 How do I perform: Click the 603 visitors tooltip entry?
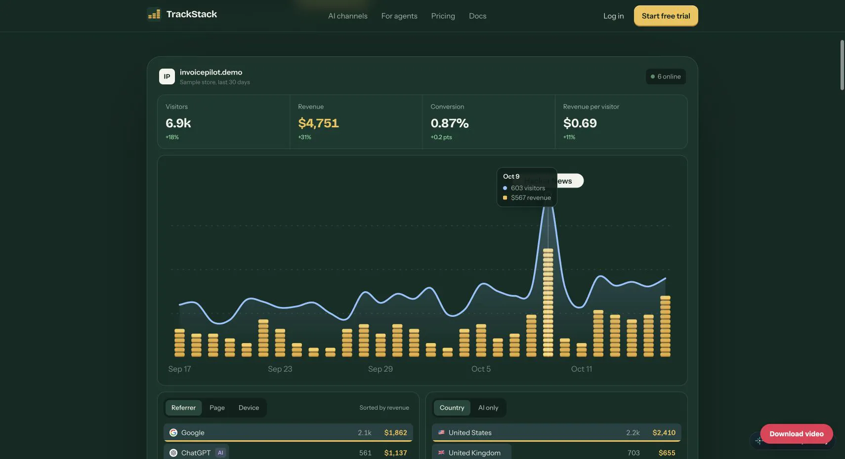click(524, 188)
